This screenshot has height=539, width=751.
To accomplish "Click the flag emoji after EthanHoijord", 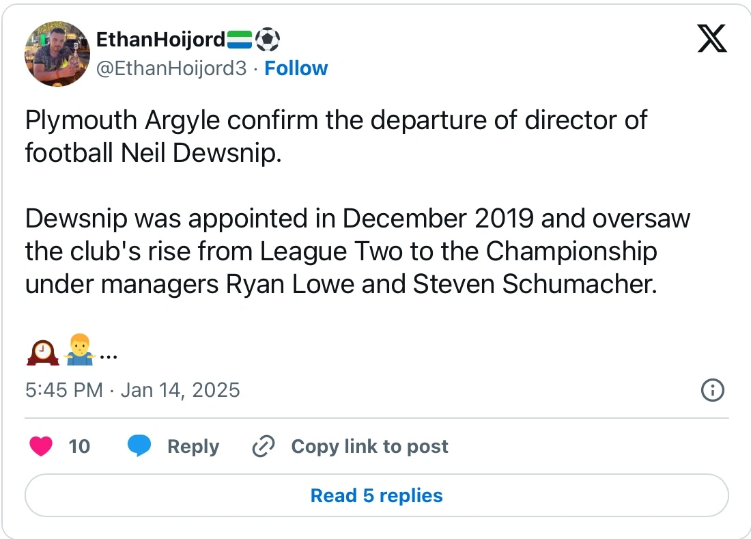I will click(240, 40).
